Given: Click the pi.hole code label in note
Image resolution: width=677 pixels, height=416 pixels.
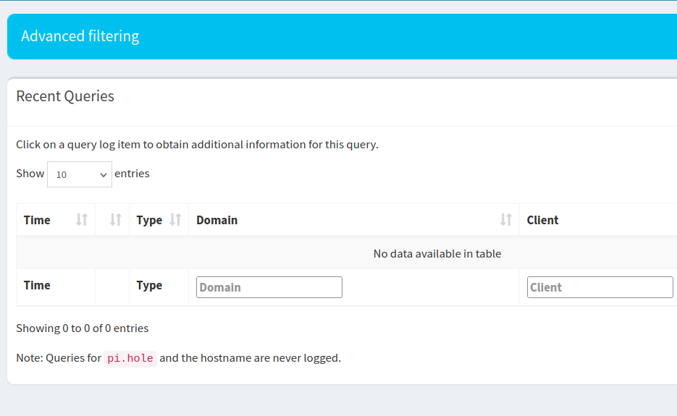Looking at the screenshot, I should pyautogui.click(x=130, y=358).
